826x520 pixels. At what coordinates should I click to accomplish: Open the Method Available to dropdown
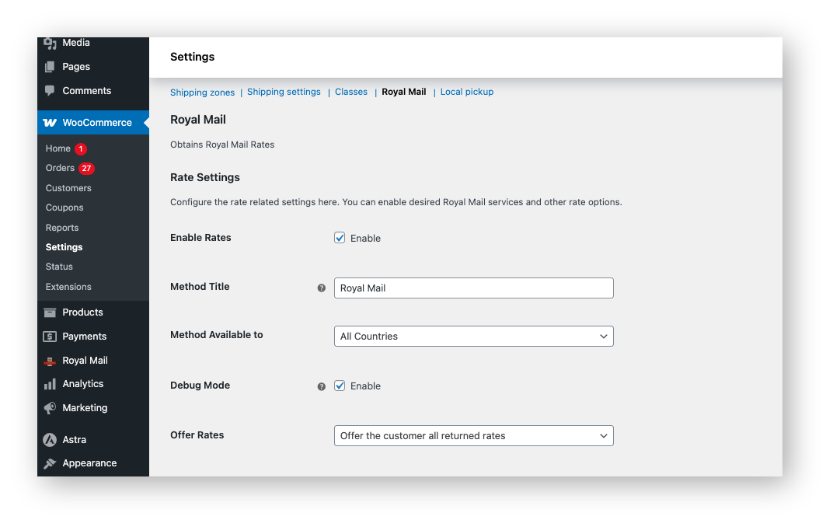point(473,337)
